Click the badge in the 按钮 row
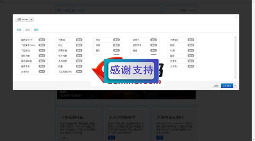The width and height of the screenshot is (255, 141). pyautogui.click(x=116, y=40)
